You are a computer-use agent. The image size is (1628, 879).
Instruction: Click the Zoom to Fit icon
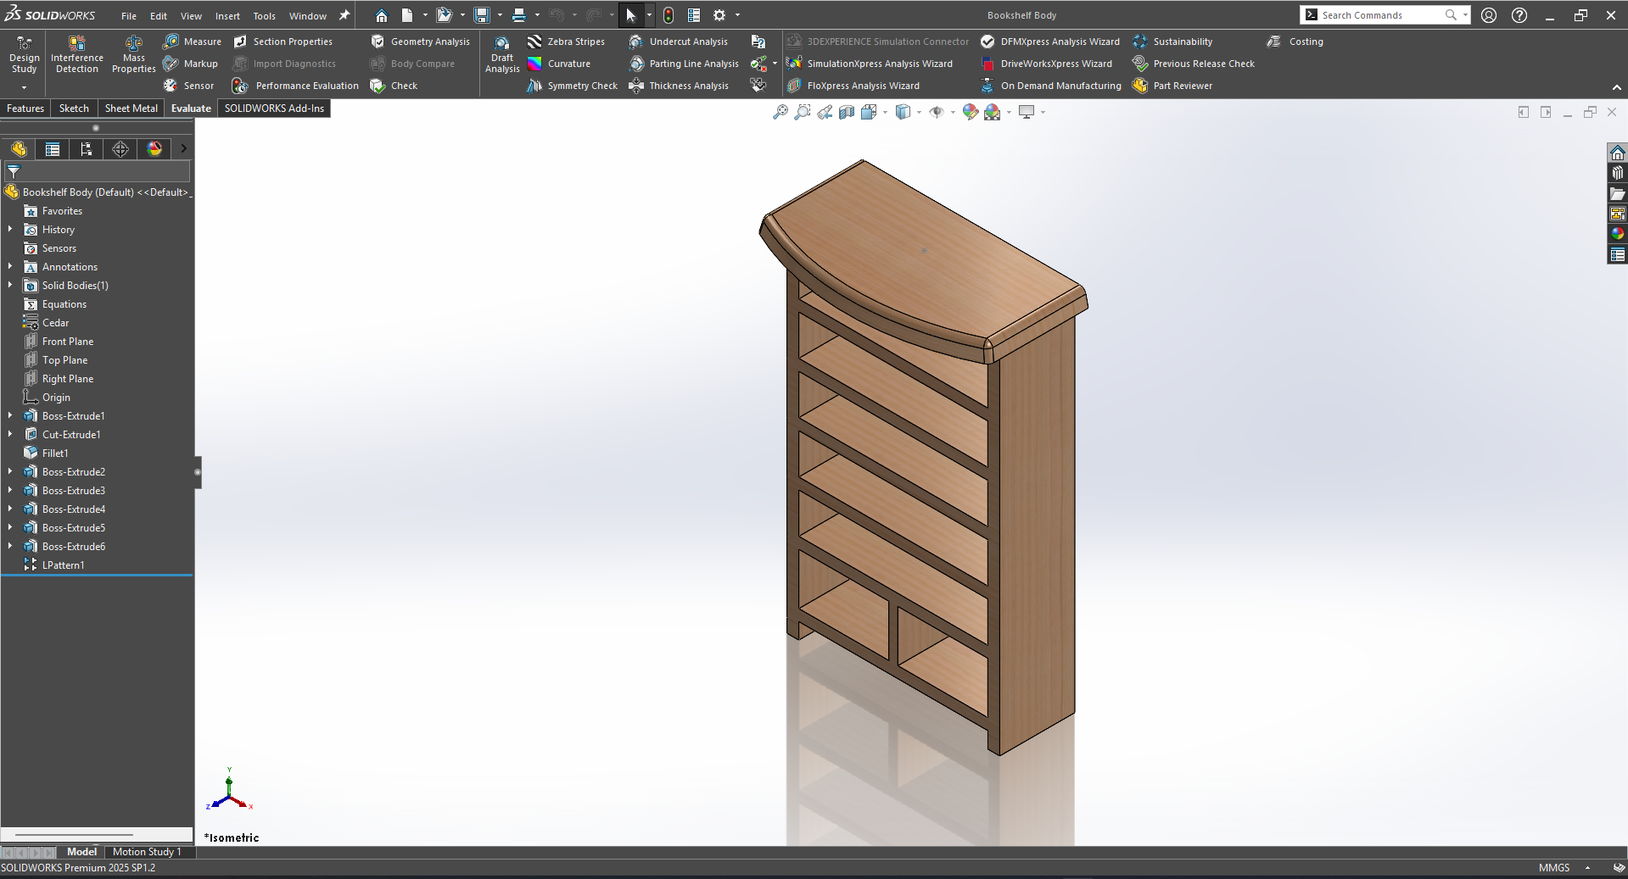(780, 112)
